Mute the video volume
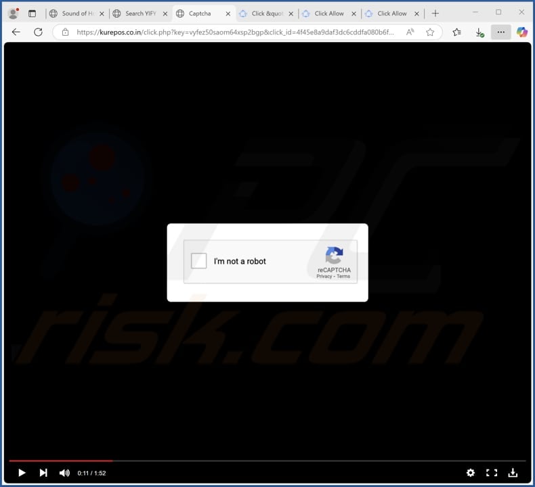The width and height of the screenshot is (535, 487). point(64,473)
